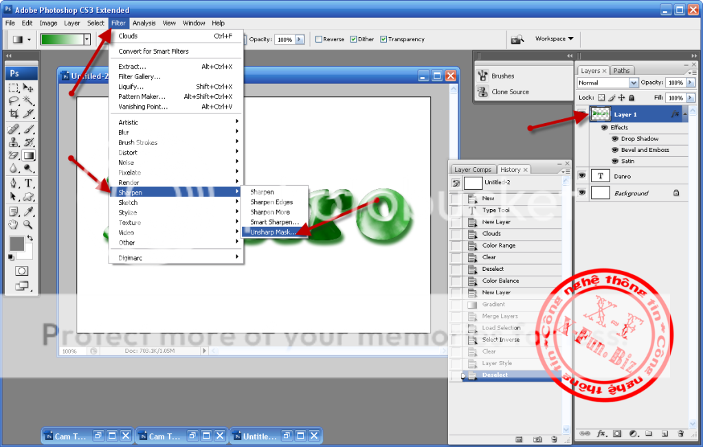The width and height of the screenshot is (703, 447).
Task: Choose the Lasso tool
Action: [x=14, y=100]
